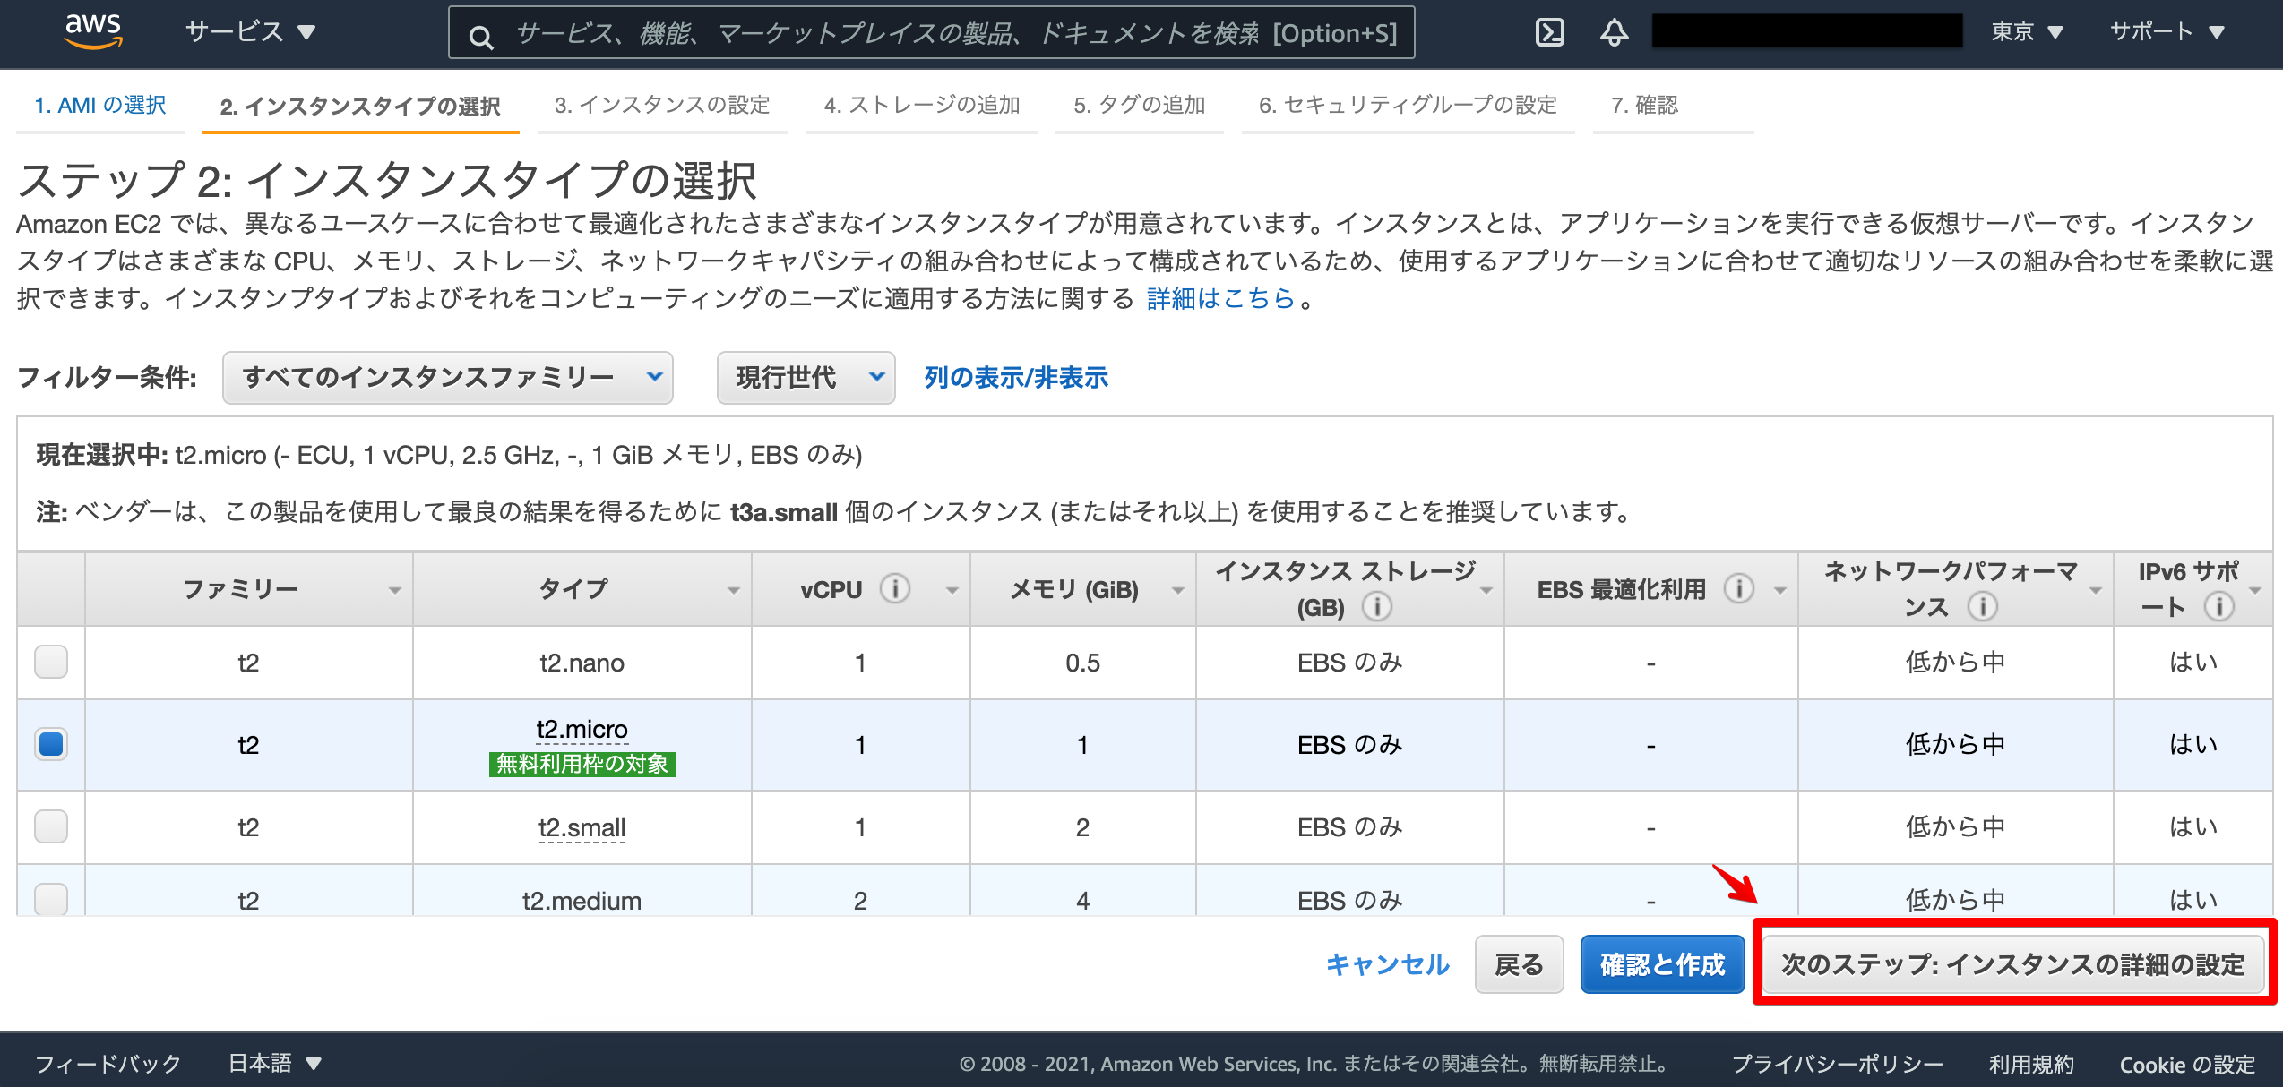Click the キャンセル link
The image size is (2283, 1087).
click(x=1387, y=964)
